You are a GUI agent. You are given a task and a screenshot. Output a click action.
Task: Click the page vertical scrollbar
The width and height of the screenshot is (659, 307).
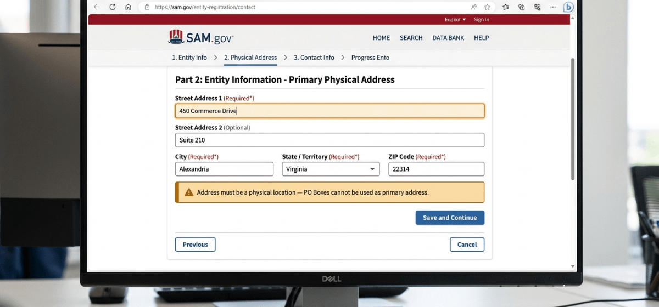[x=573, y=118]
